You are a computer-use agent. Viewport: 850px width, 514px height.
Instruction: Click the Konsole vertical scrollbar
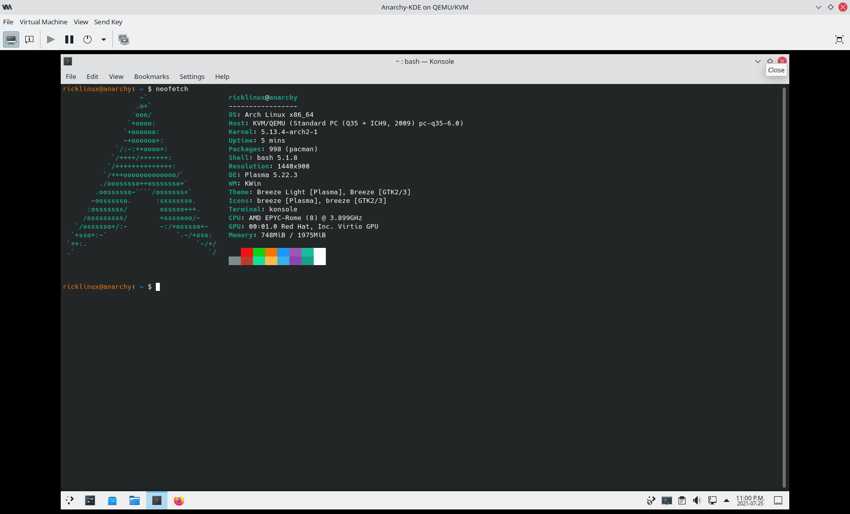click(784, 287)
